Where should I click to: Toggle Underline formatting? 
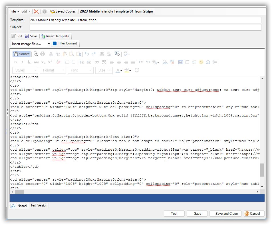pos(29,62)
